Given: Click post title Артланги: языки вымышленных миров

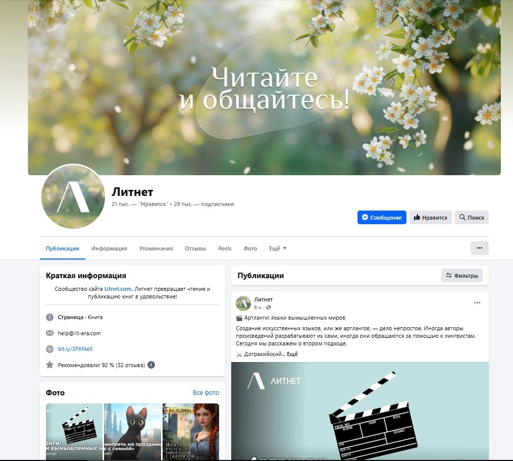Looking at the screenshot, I should pos(294,318).
